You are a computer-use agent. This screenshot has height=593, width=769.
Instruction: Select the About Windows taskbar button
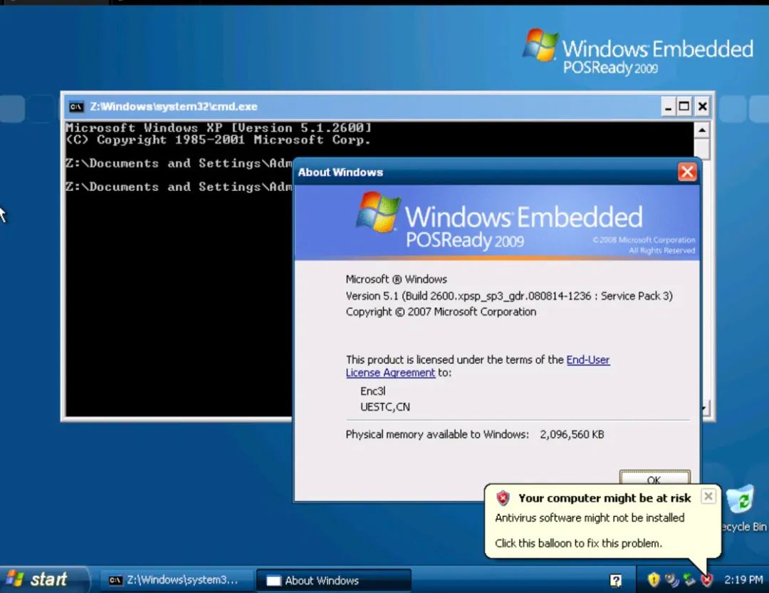click(333, 580)
